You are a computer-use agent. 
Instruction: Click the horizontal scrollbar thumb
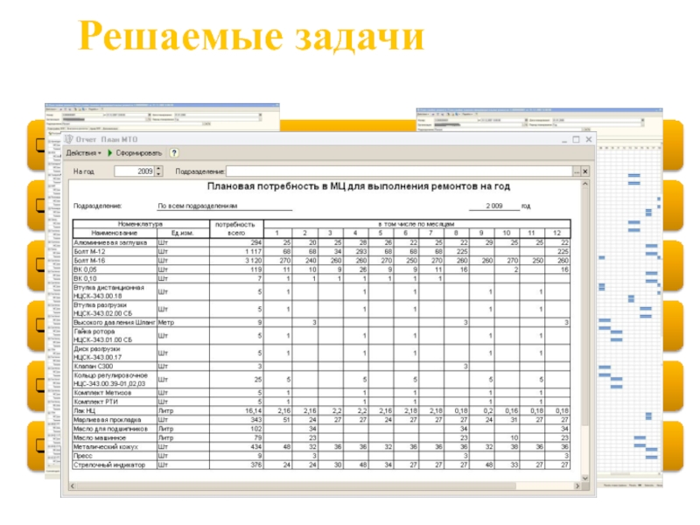297,486
